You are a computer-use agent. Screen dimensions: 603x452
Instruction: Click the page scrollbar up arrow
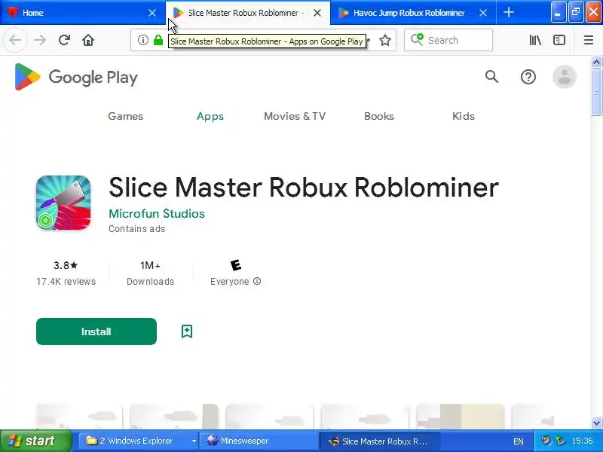(596, 62)
